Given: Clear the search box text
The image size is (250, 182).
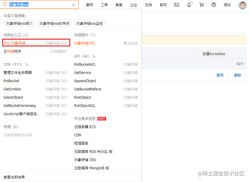Looking at the screenshot, I should pyautogui.click(x=74, y=5).
